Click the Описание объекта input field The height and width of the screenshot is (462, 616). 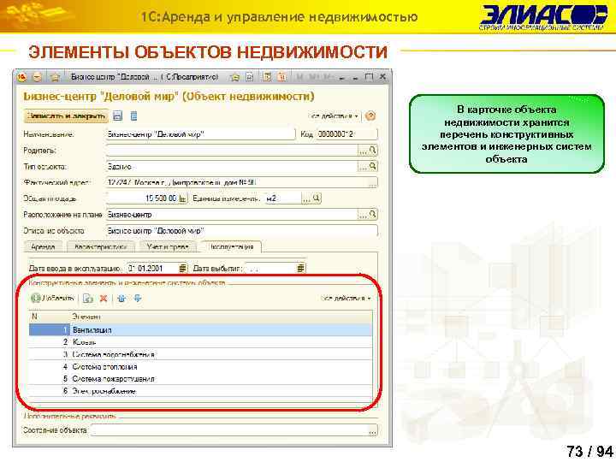[241, 231]
